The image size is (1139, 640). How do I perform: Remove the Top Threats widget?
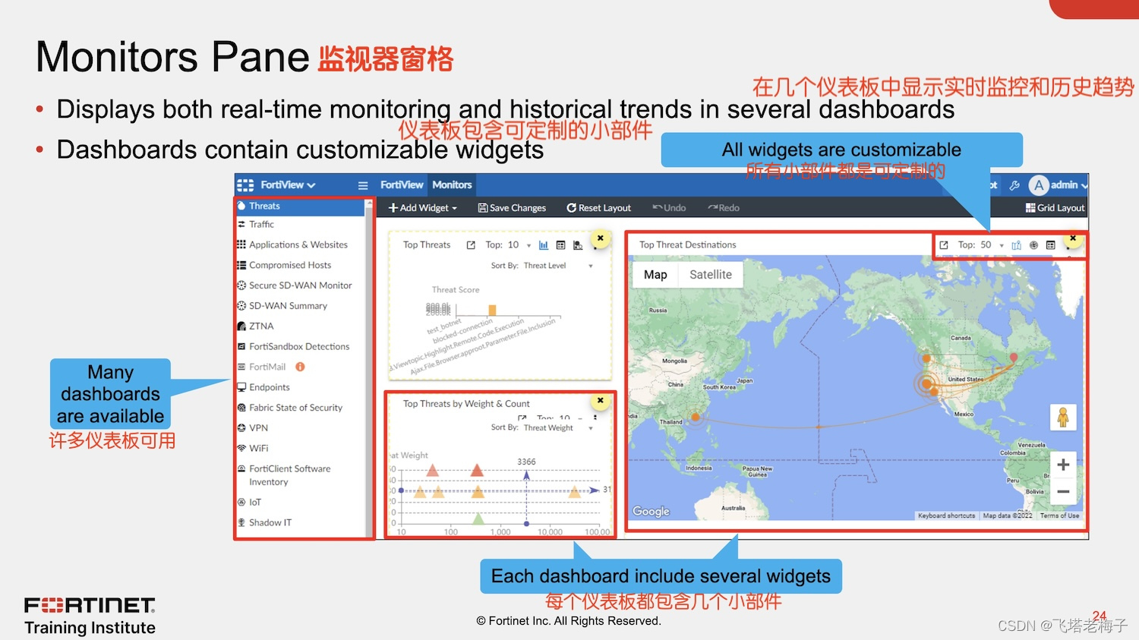(x=600, y=238)
